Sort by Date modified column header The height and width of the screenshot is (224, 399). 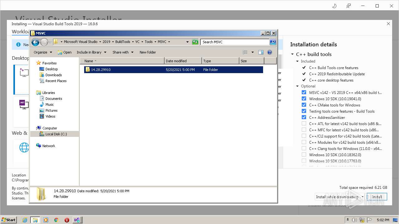point(183,61)
